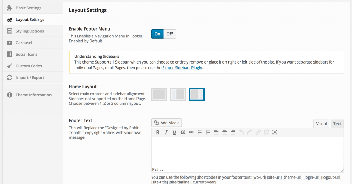Create a bulleted list

200,133
